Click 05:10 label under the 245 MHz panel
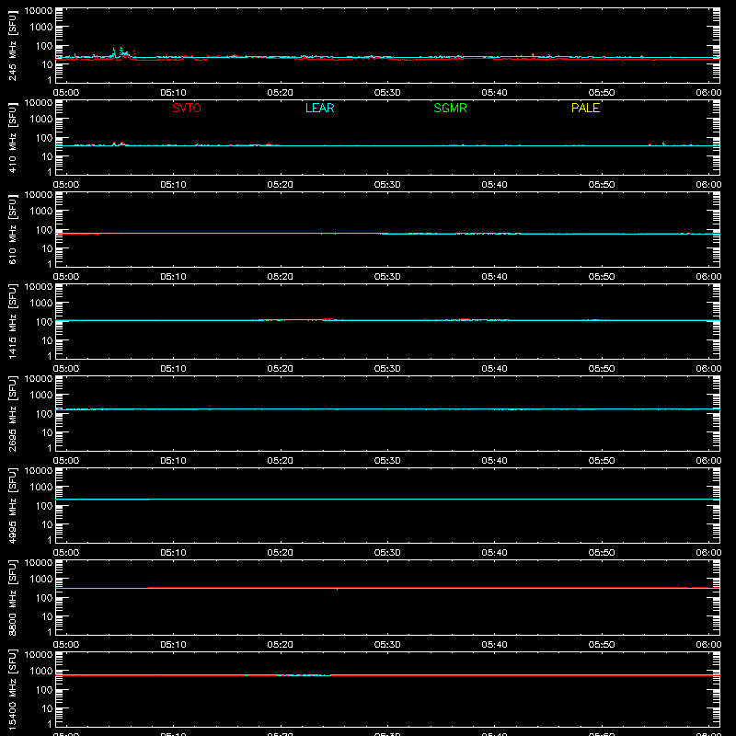Viewport: 736px width, 736px height. point(173,93)
